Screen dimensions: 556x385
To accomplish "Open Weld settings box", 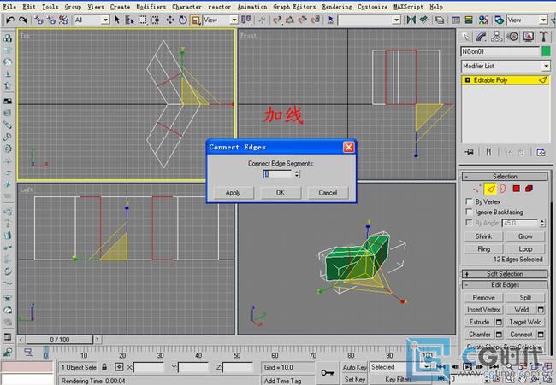I will tap(541, 310).
